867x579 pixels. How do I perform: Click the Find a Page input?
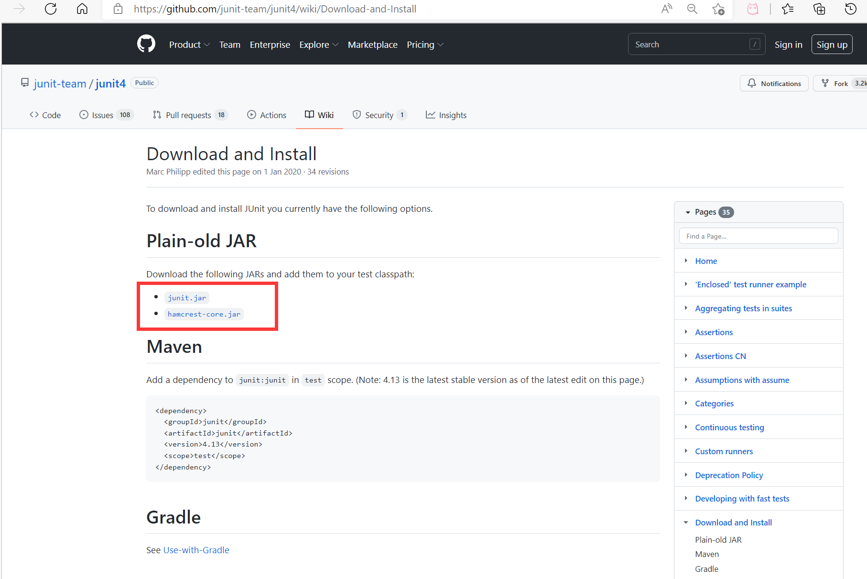pyautogui.click(x=759, y=236)
